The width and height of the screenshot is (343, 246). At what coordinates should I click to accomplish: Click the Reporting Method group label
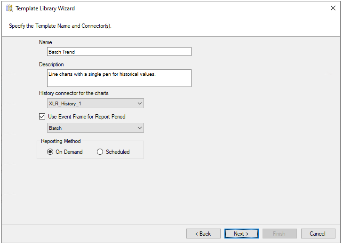[x=61, y=141]
